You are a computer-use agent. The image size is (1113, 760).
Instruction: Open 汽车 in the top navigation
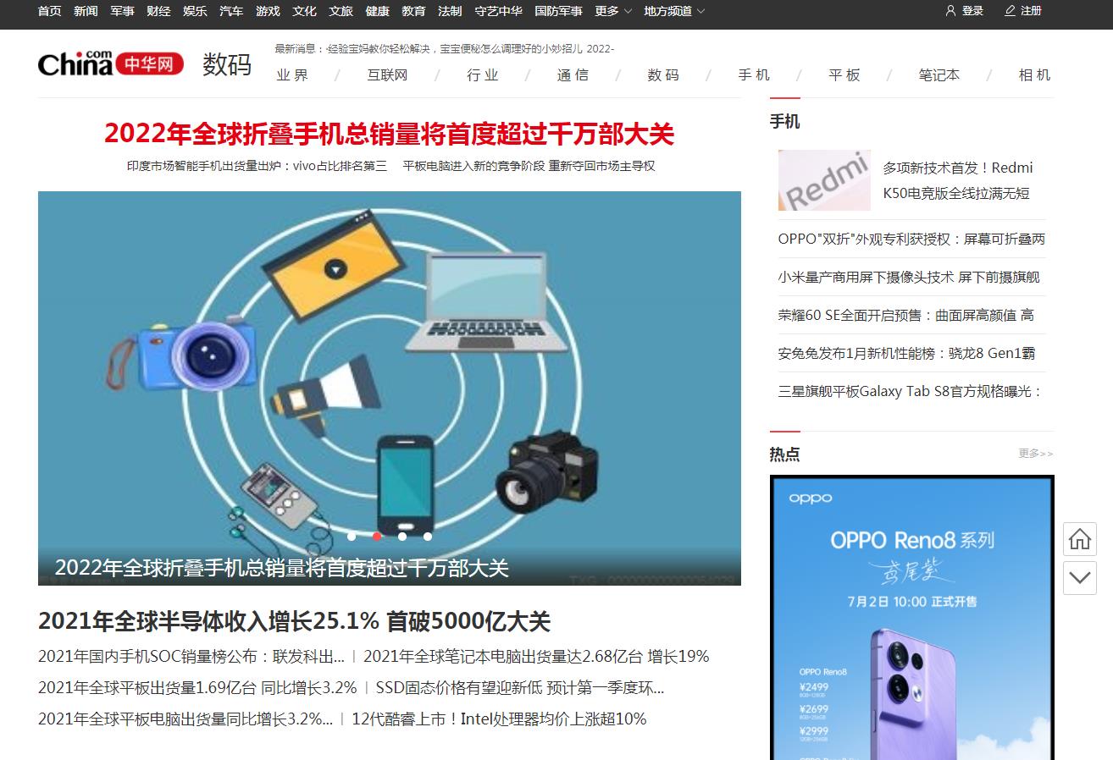coord(231,11)
